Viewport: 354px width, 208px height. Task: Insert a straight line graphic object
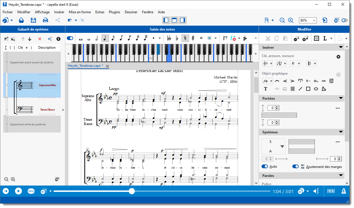coord(300,89)
